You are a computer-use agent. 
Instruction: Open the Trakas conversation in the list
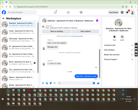[x=19, y=32]
